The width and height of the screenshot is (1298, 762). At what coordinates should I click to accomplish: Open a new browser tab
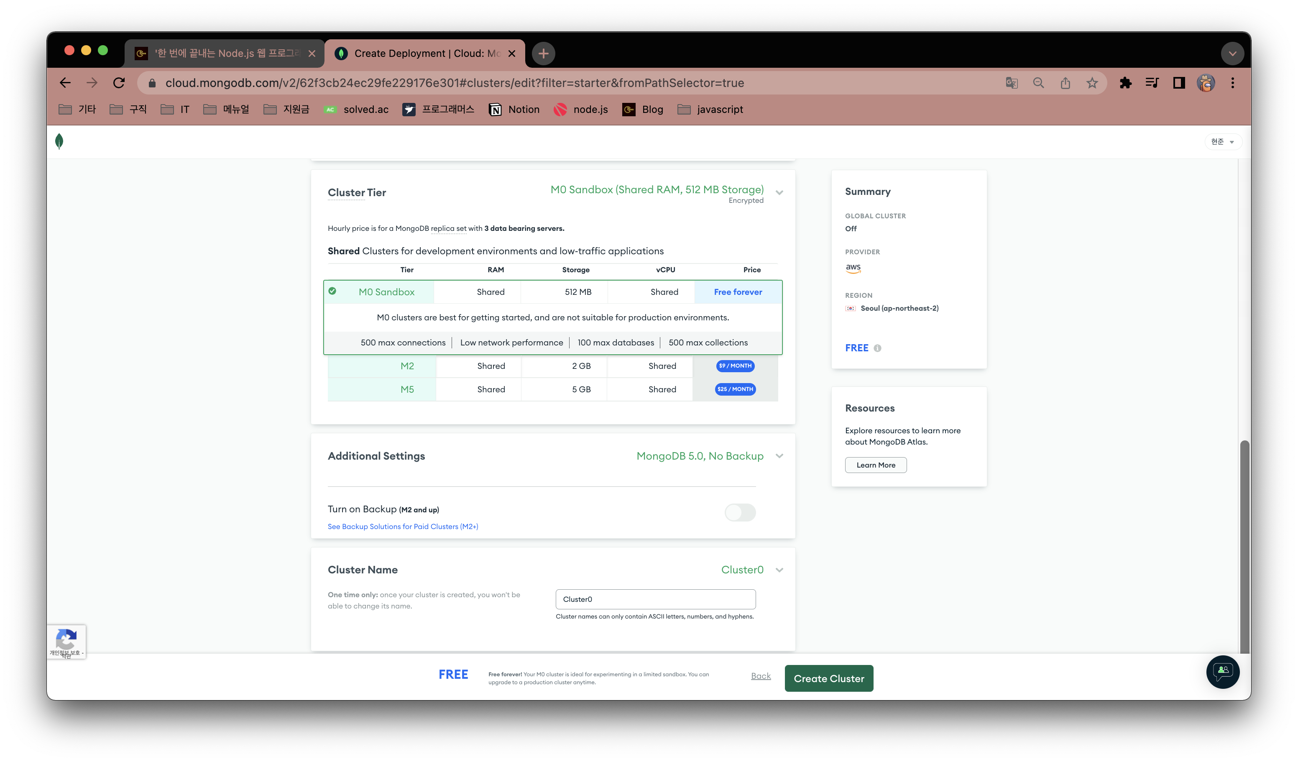(543, 54)
